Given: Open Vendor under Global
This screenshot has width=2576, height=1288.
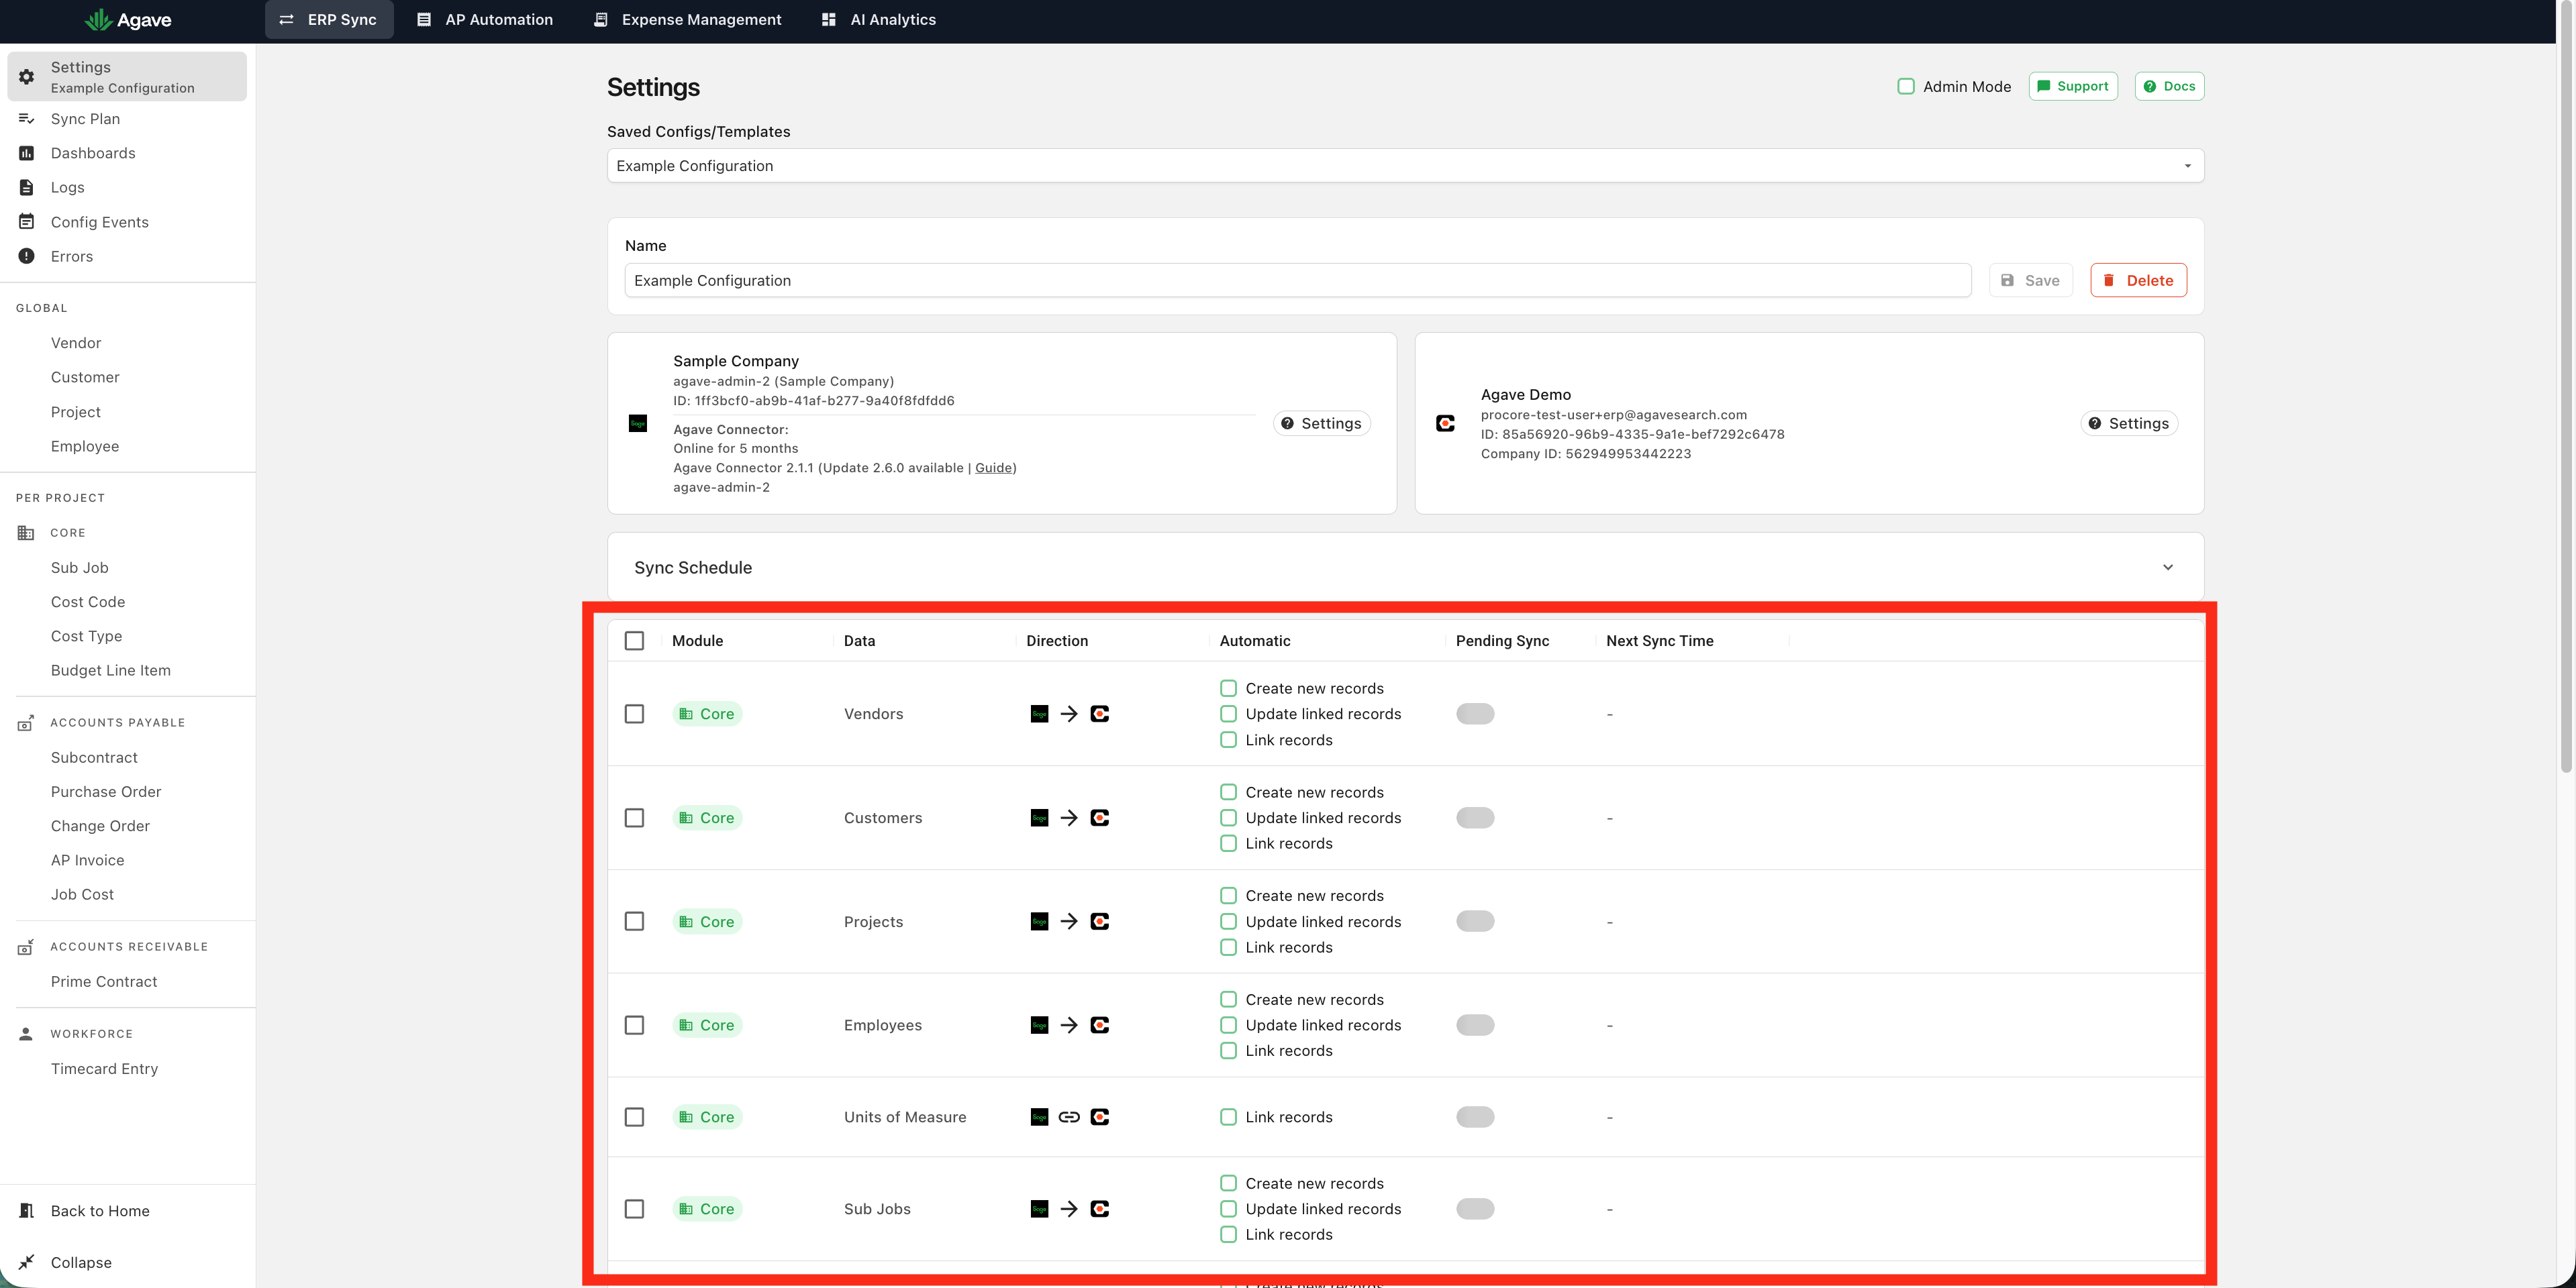Looking at the screenshot, I should click(x=76, y=343).
